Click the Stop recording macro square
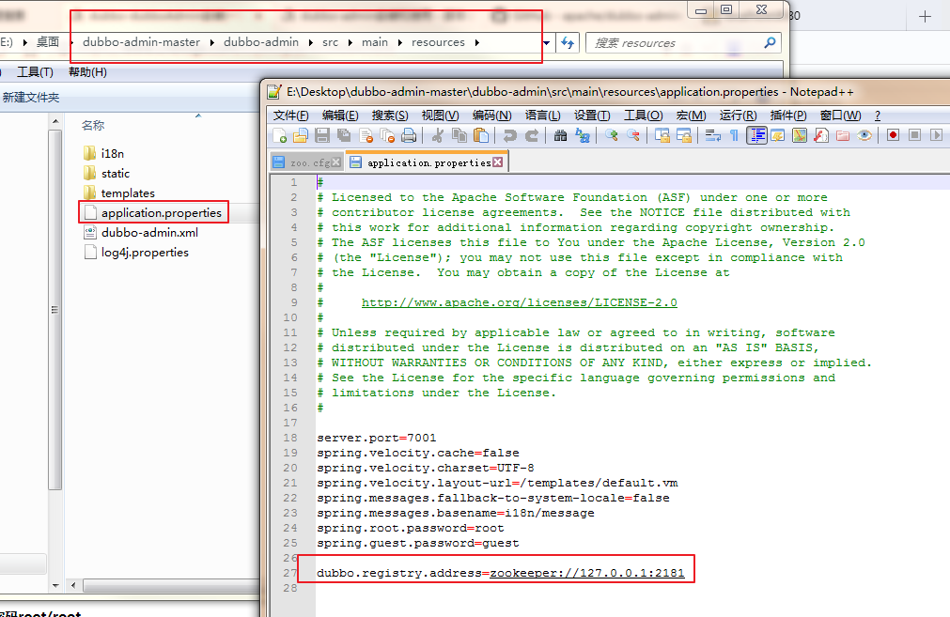Image resolution: width=950 pixels, height=617 pixels. coord(915,135)
